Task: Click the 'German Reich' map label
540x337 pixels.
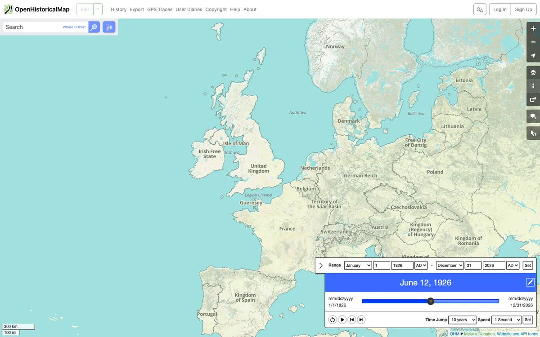Action: (360, 176)
